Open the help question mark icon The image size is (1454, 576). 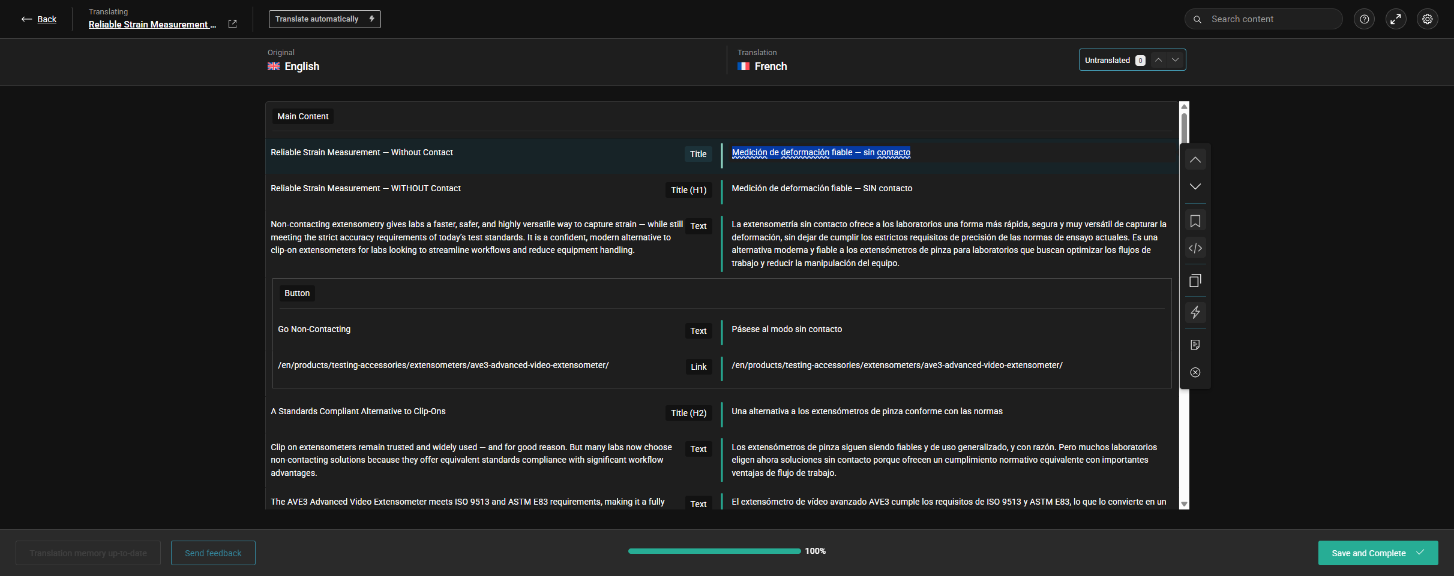(x=1364, y=19)
